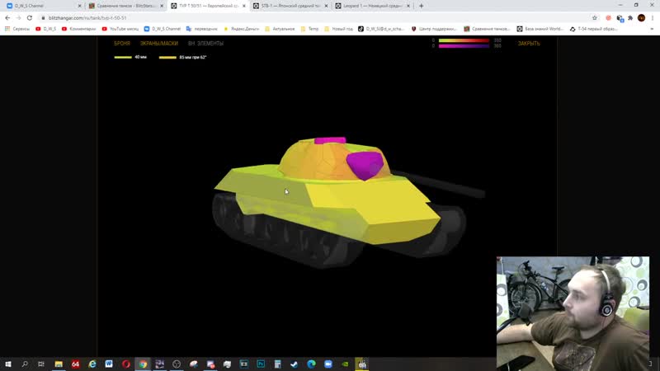Open Calculator from the taskbar
660x371 pixels.
pyautogui.click(x=277, y=364)
